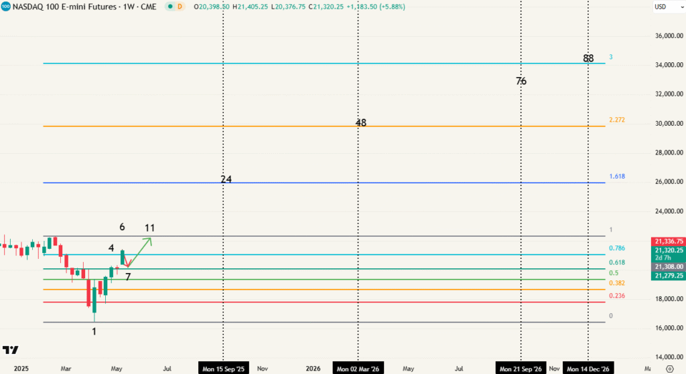This screenshot has height=374, width=686.
Task: Select the green upward arrow drawing
Action: 140,252
